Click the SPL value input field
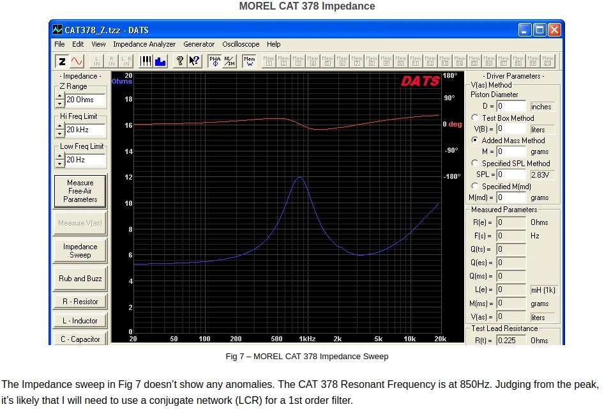Screen dimensions: 611x409 pos(511,174)
